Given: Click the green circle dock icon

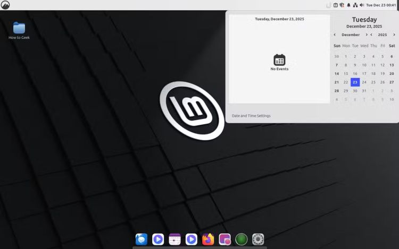Looking at the screenshot, I should coord(242,239).
